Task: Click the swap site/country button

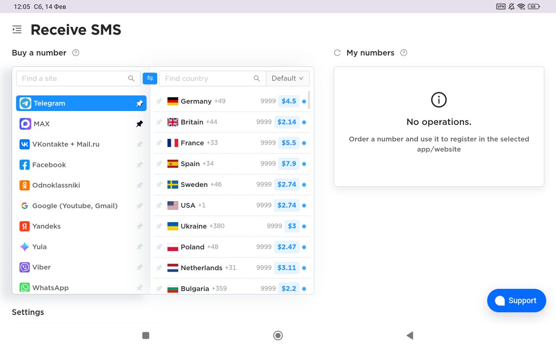Action: [150, 79]
